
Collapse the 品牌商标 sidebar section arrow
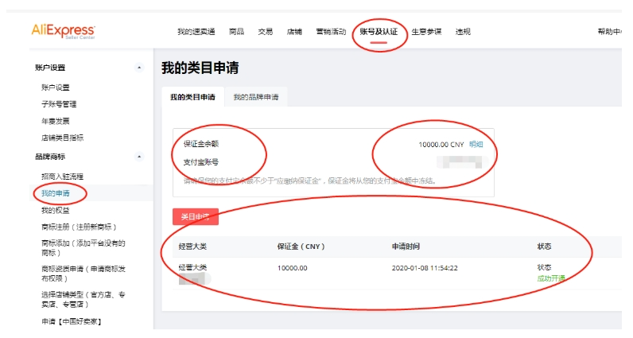click(140, 157)
